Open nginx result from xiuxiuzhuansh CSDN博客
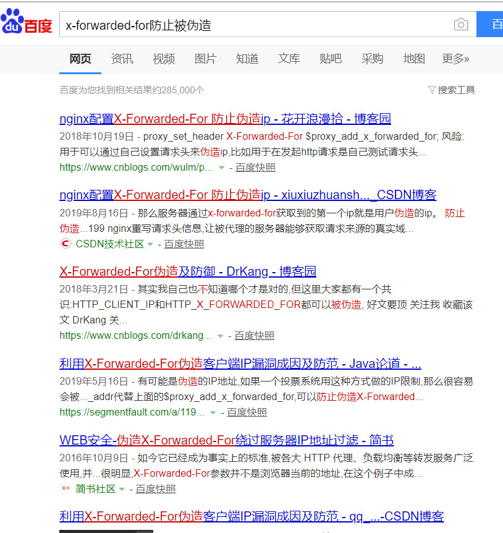Viewport: 503px width, 533px height. tap(248, 195)
